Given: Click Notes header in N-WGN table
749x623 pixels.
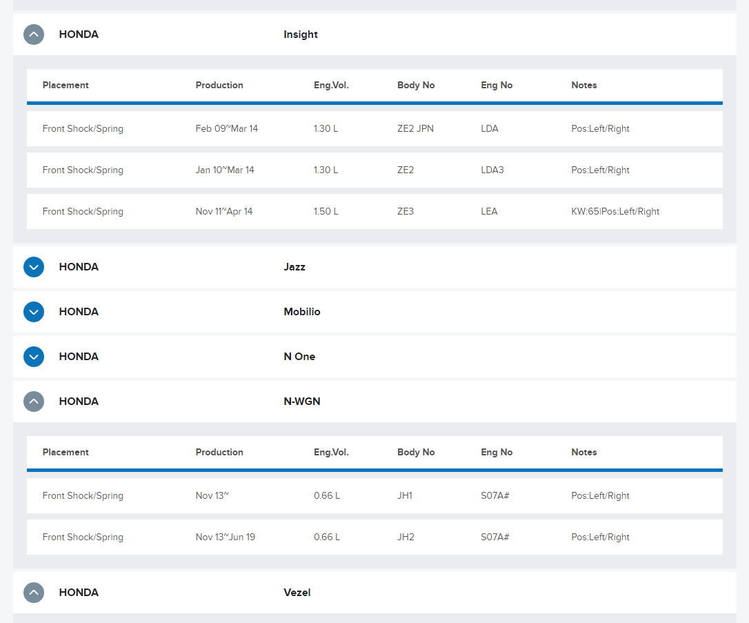Looking at the screenshot, I should click(x=583, y=453).
